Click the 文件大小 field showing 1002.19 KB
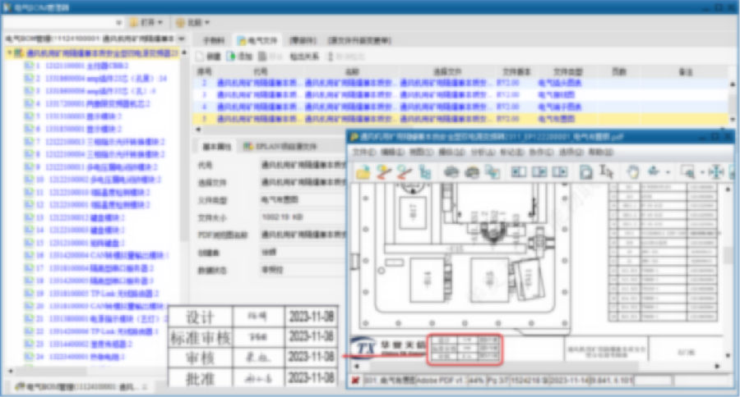This screenshot has width=740, height=397. [x=303, y=217]
